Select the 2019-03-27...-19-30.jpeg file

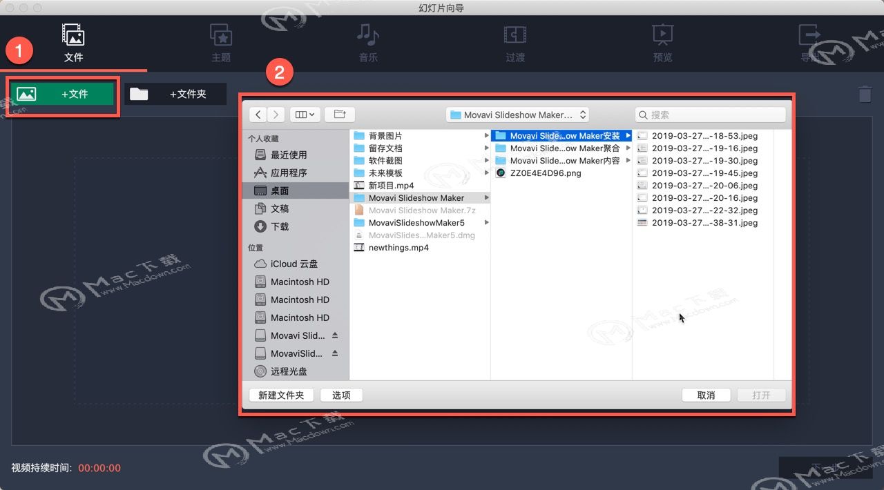(703, 161)
